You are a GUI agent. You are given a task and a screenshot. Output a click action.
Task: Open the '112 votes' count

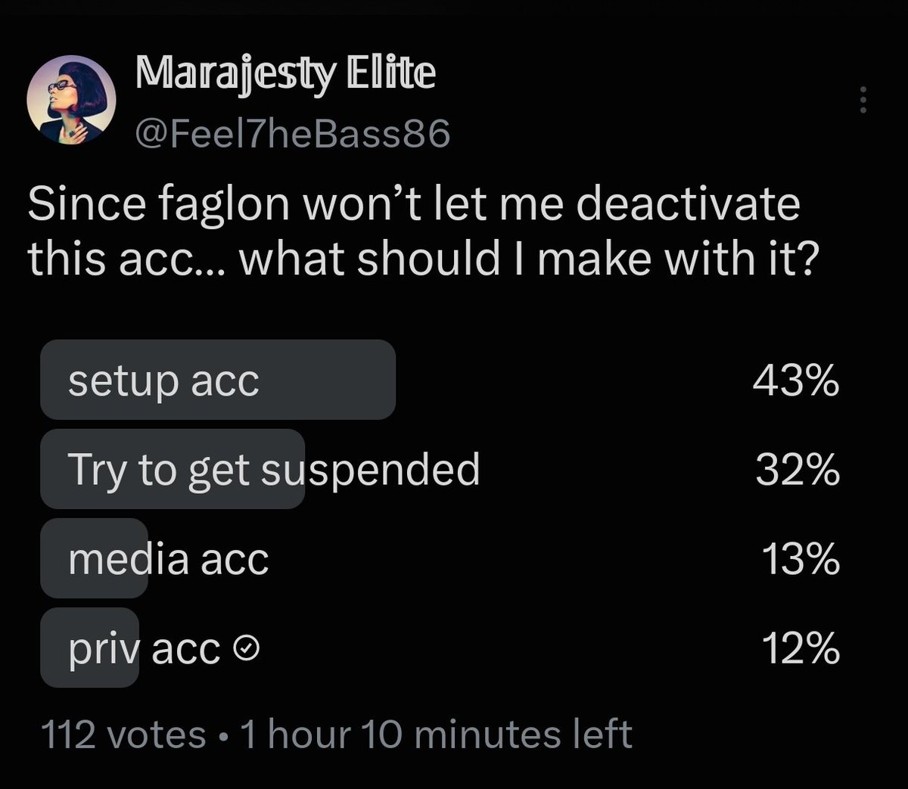[x=123, y=735]
